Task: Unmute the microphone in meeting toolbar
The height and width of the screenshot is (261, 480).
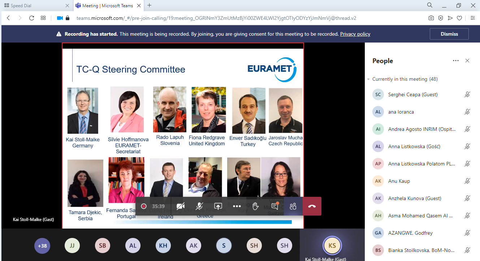Action: pyautogui.click(x=199, y=206)
